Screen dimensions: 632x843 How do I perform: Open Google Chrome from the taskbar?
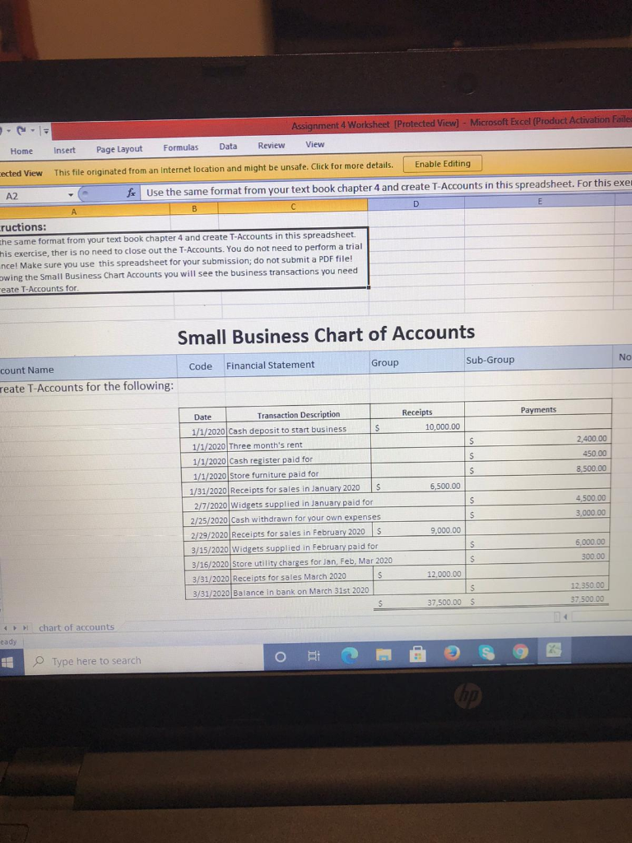tap(520, 652)
